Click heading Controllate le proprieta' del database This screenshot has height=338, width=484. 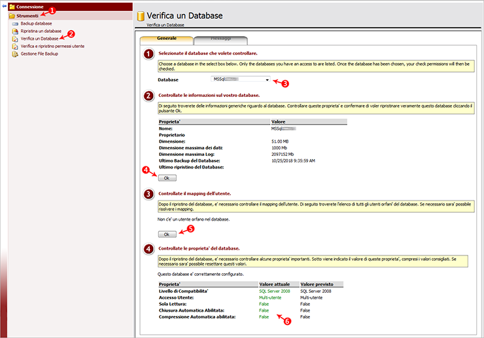point(199,249)
